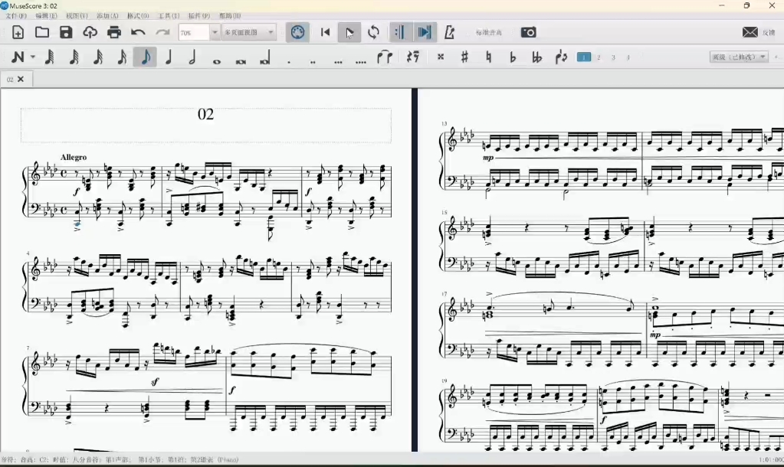The image size is (784, 467).
Task: Expand note input mode dropdown arrow
Action: (x=32, y=57)
